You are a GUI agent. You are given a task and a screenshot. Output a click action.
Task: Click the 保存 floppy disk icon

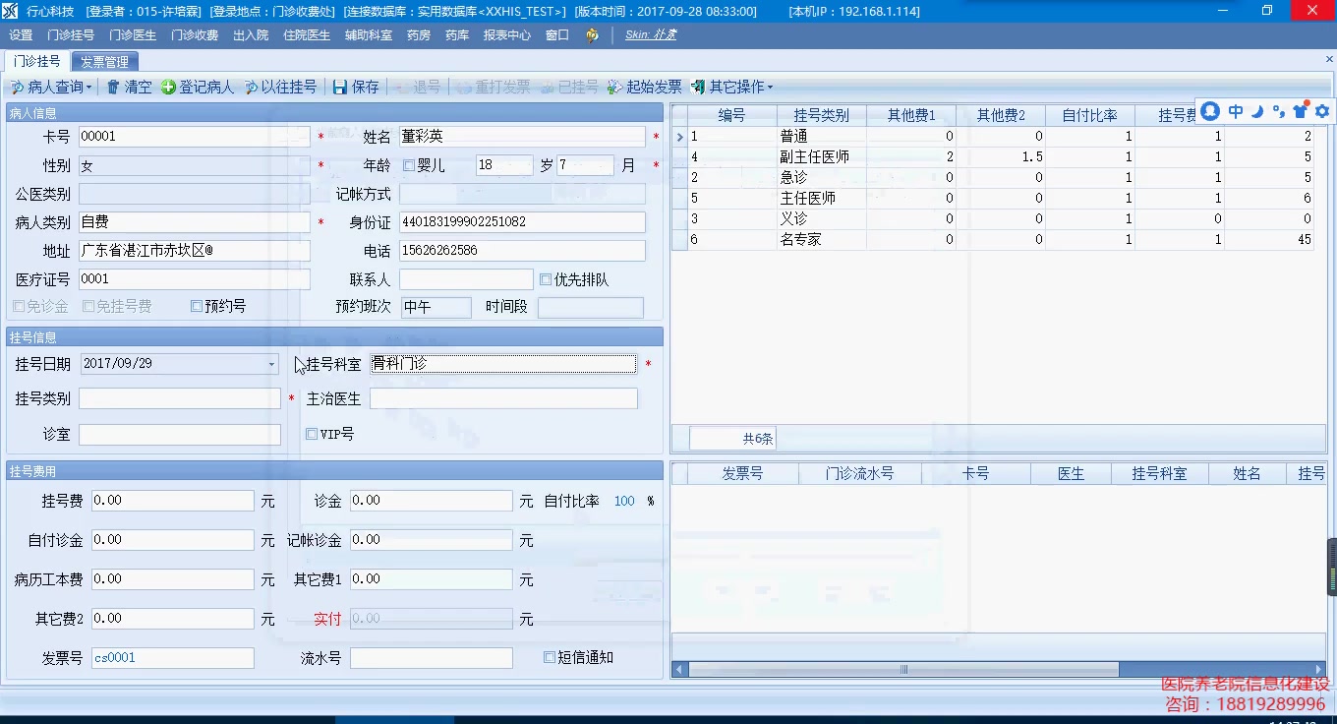pos(340,87)
